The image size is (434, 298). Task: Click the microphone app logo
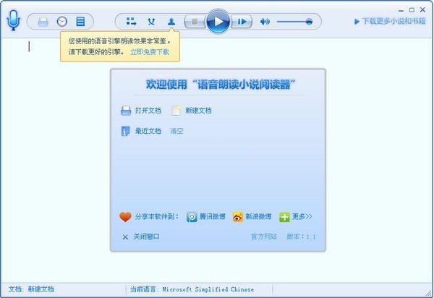coord(13,20)
